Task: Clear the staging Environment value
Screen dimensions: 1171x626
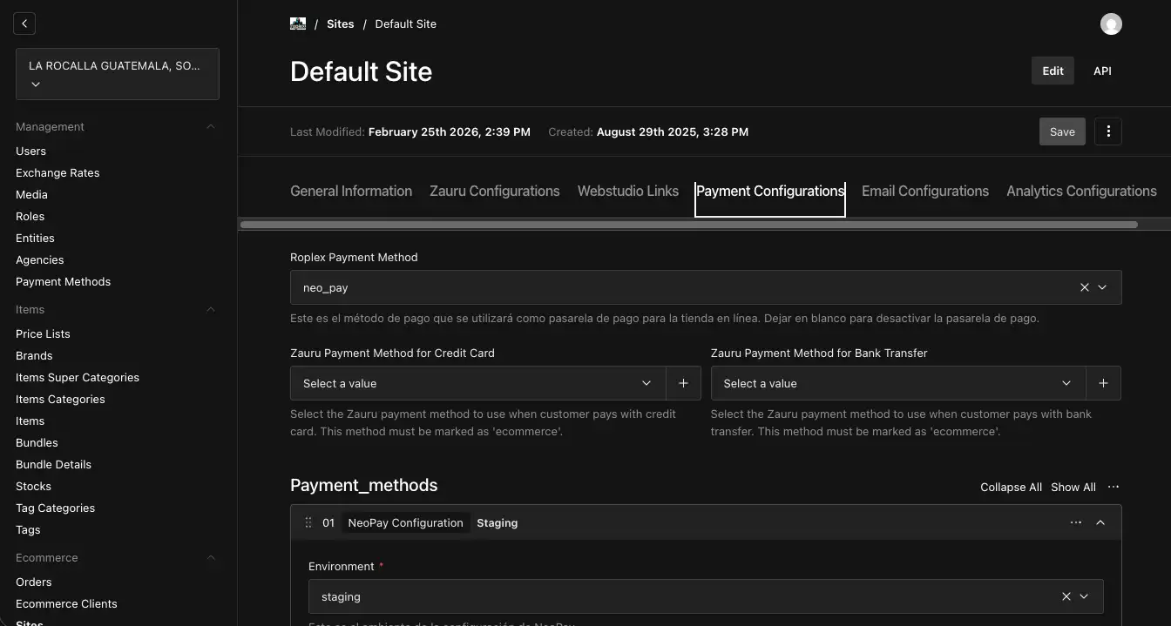Action: 1066,596
